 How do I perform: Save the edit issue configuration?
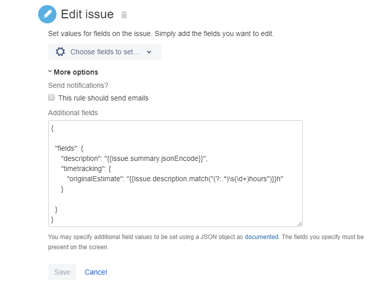click(x=62, y=272)
